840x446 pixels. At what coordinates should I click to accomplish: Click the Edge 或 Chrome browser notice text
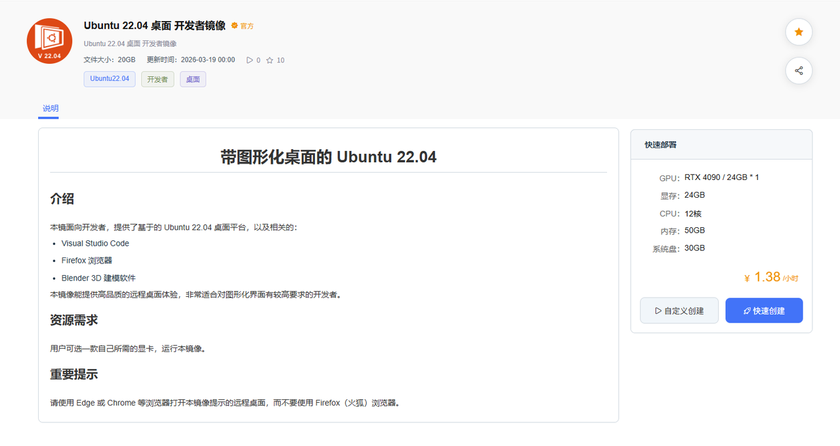[225, 403]
